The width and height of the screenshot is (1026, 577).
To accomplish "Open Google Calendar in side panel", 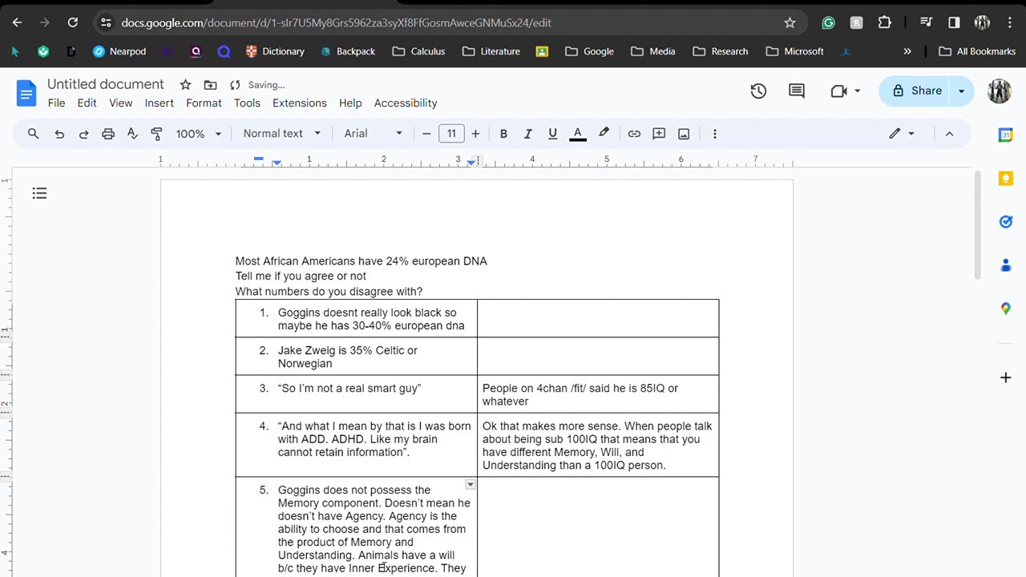I will point(1006,135).
